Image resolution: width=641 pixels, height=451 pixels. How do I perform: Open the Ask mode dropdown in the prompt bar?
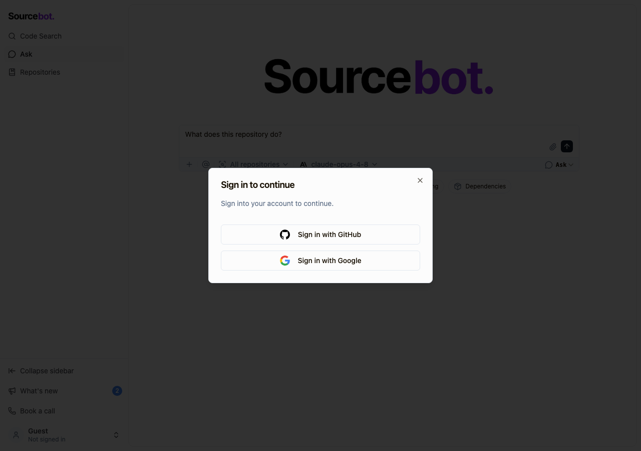(x=559, y=165)
